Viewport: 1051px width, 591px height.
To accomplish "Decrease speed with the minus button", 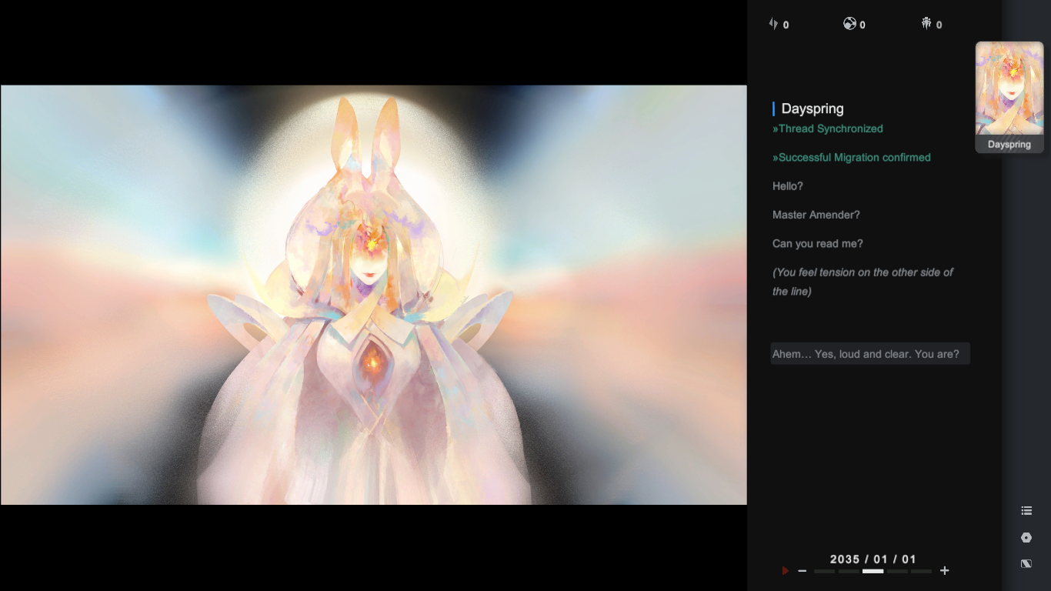I will tap(802, 571).
